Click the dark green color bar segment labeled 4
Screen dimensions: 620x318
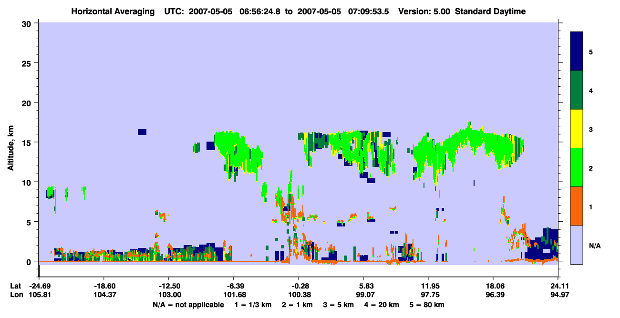577,90
